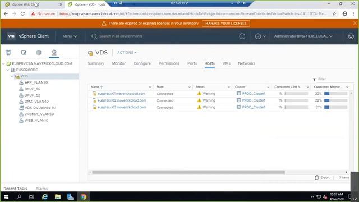Open the euspresxi02.maverickcloud.com host link
The image size is (359, 202).
(122, 100)
